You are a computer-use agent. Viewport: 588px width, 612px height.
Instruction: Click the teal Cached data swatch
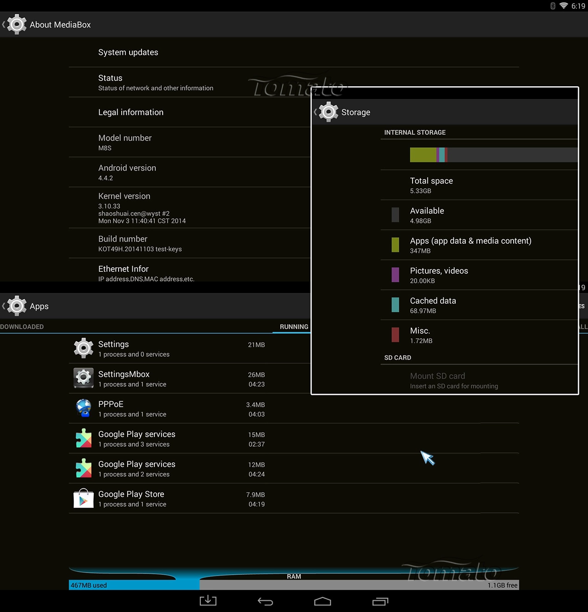click(x=395, y=305)
